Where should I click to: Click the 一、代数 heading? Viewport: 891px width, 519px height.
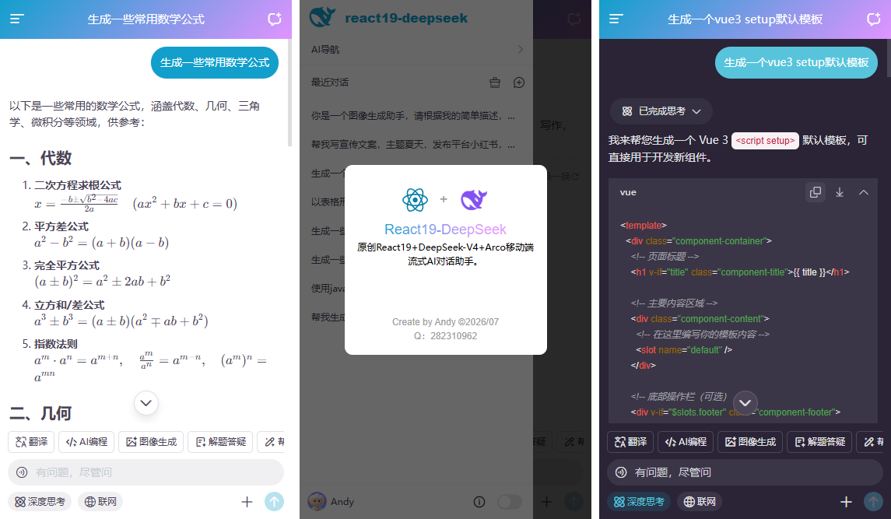pyautogui.click(x=40, y=158)
